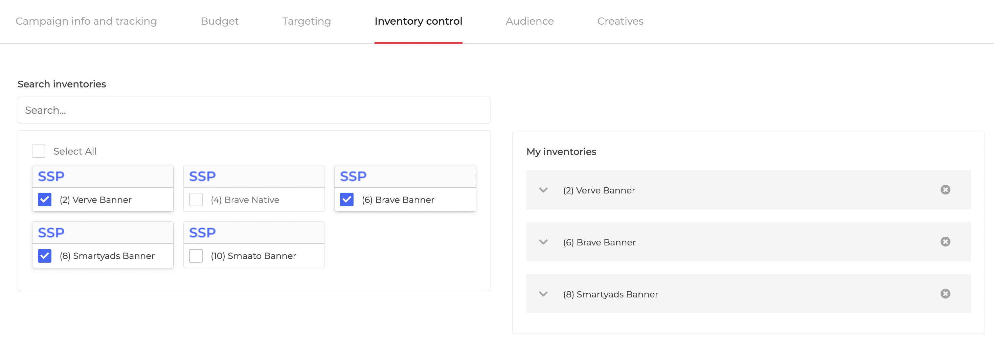Click SSP logo on Smartyads Banner card
Image resolution: width=994 pixels, height=343 pixels.
point(51,233)
